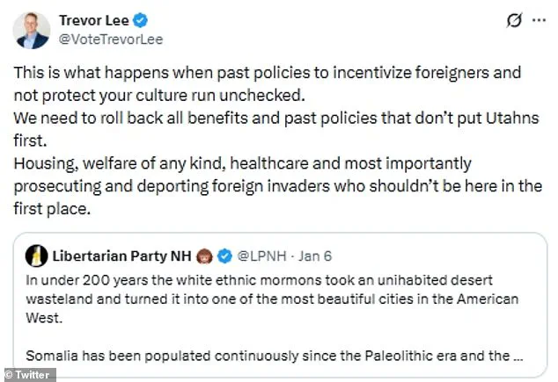The height and width of the screenshot is (382, 558).
Task: Open the Trevor Lee display name link
Action: pos(92,19)
